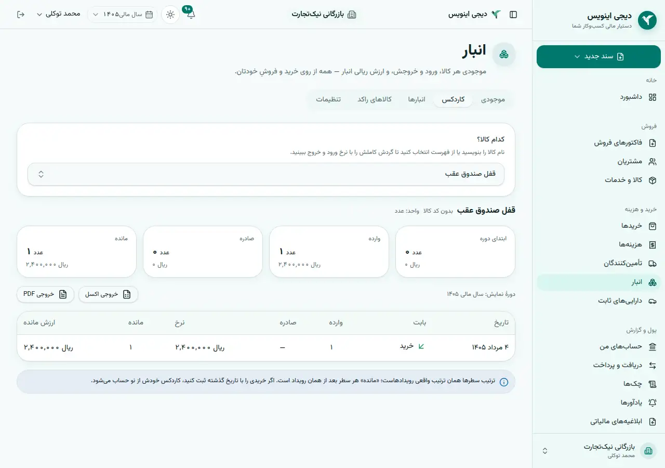Open the قفل صندوق عقب product combo box
This screenshot has height=468, width=665.
tap(266, 174)
